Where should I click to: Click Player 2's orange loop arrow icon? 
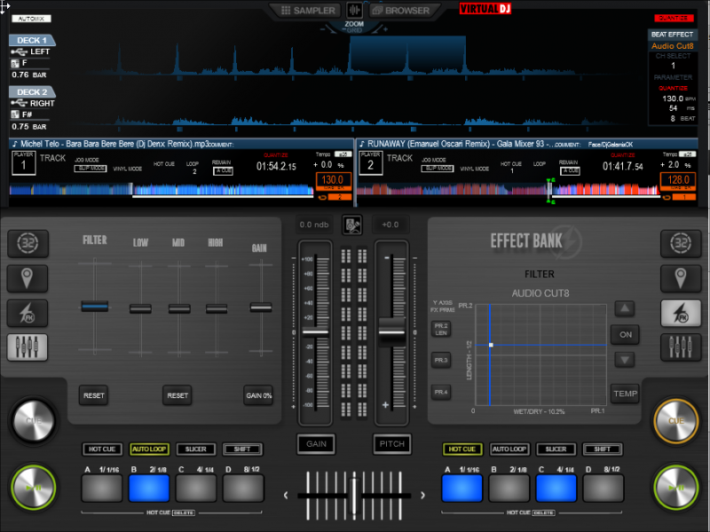click(x=667, y=198)
